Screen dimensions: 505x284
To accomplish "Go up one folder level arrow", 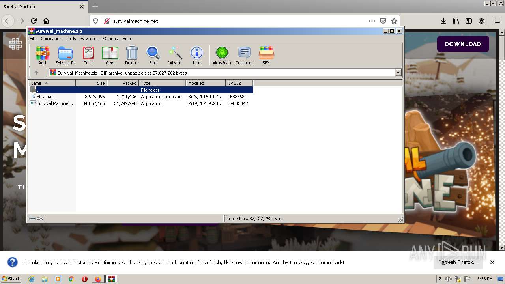I will tap(36, 73).
